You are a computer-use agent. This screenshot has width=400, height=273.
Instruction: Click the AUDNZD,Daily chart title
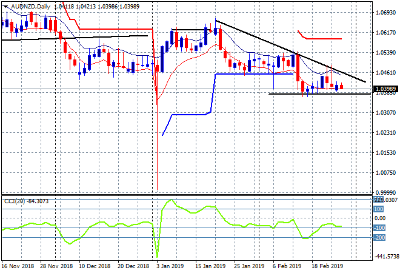click(x=30, y=7)
